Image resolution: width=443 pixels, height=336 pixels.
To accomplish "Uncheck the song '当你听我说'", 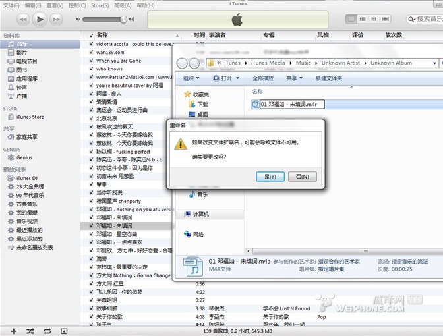I will 91,192.
